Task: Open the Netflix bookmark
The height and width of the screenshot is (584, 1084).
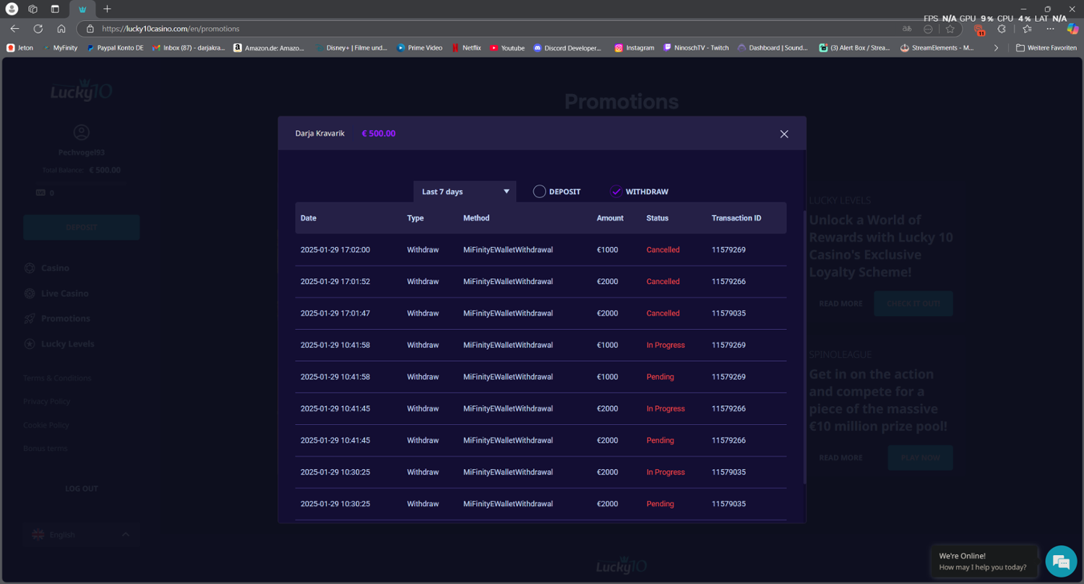Action: pyautogui.click(x=467, y=48)
